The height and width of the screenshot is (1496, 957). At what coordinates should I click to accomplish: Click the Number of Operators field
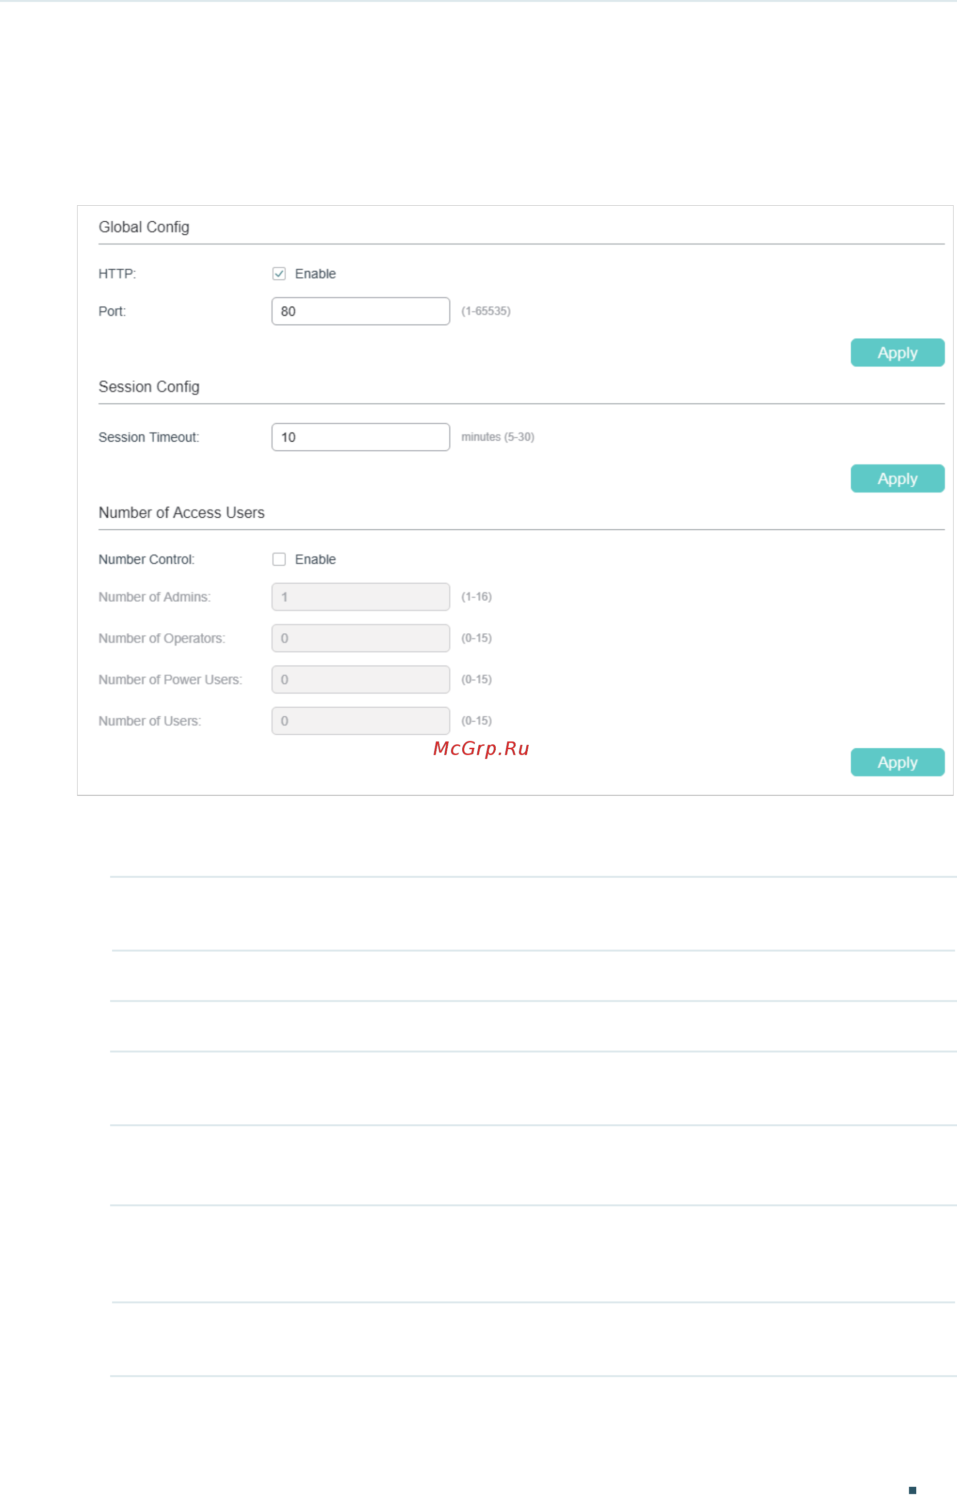360,638
